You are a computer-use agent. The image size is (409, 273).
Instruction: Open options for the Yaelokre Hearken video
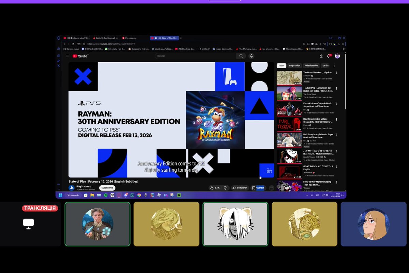336,73
